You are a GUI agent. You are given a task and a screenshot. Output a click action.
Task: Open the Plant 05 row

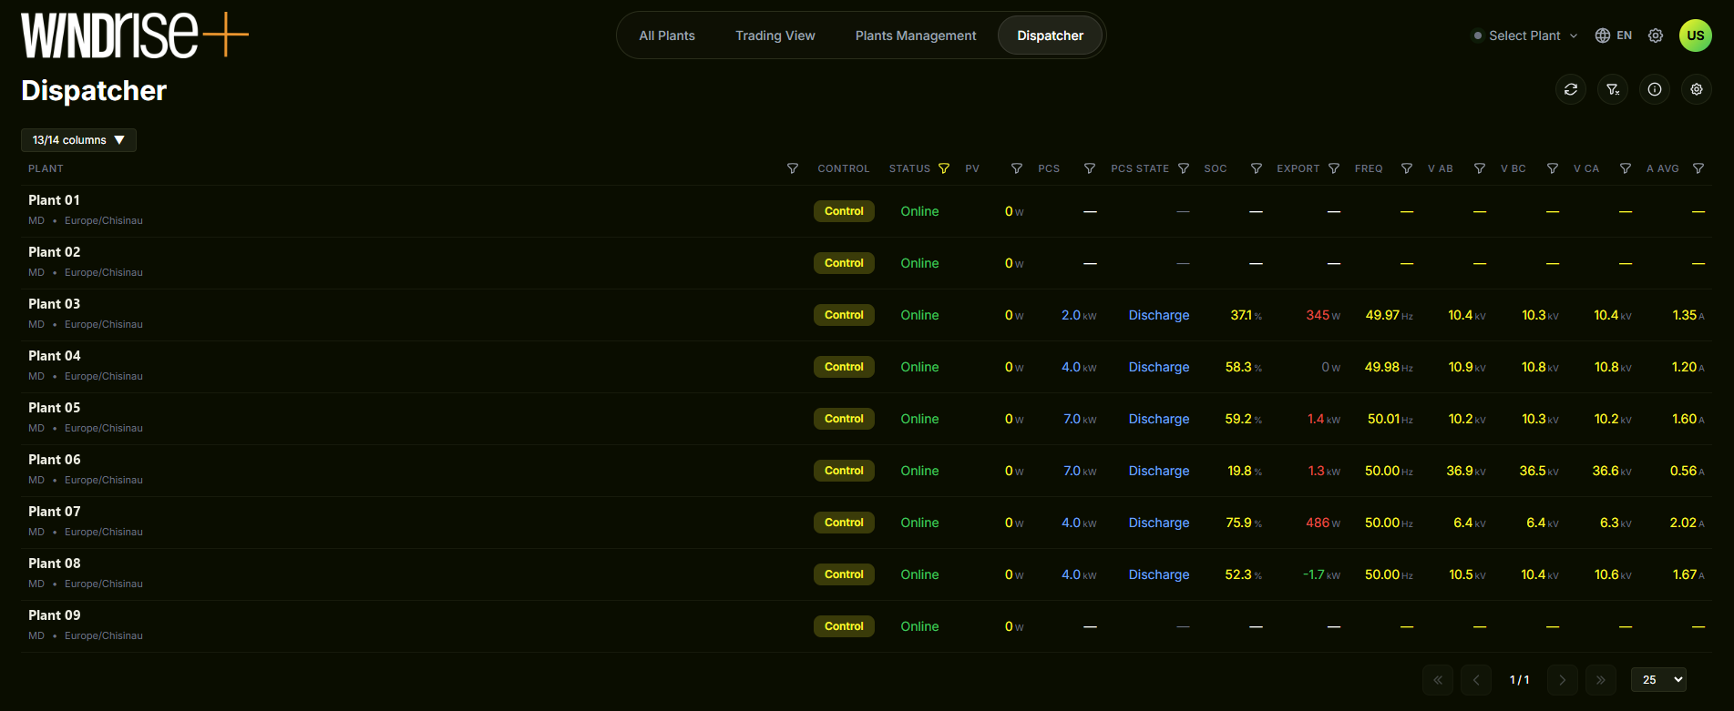tap(867, 419)
